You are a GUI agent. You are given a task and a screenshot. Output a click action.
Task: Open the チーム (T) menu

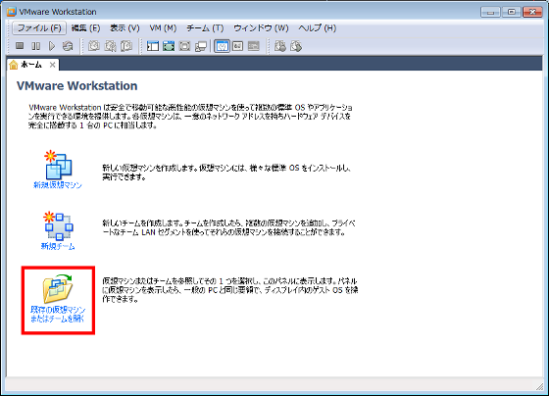point(205,28)
